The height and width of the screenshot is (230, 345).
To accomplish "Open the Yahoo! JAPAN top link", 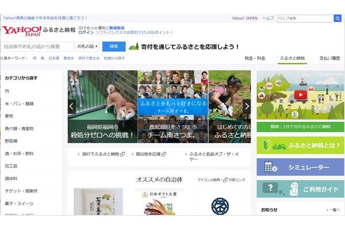I will click(x=244, y=18).
